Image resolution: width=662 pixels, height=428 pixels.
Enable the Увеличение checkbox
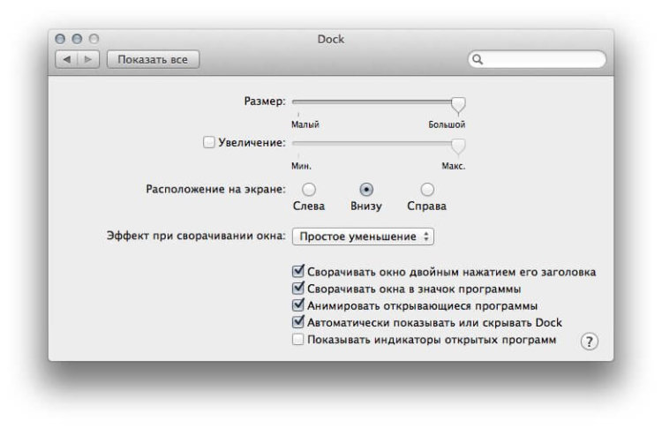click(209, 141)
